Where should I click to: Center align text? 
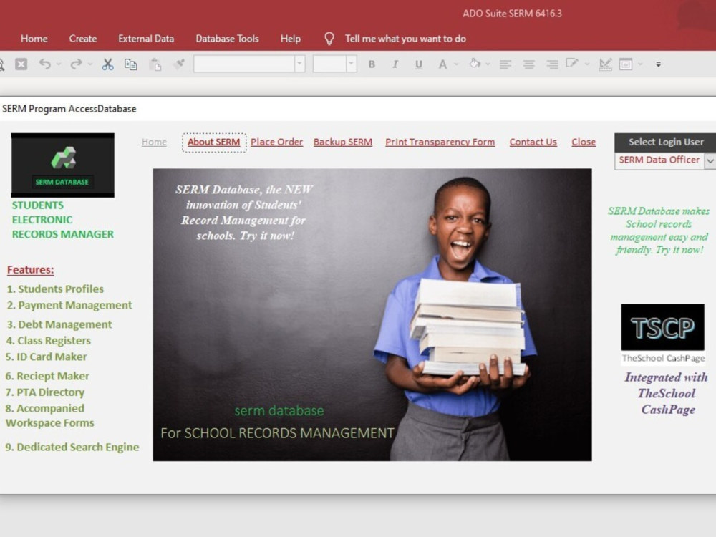529,64
